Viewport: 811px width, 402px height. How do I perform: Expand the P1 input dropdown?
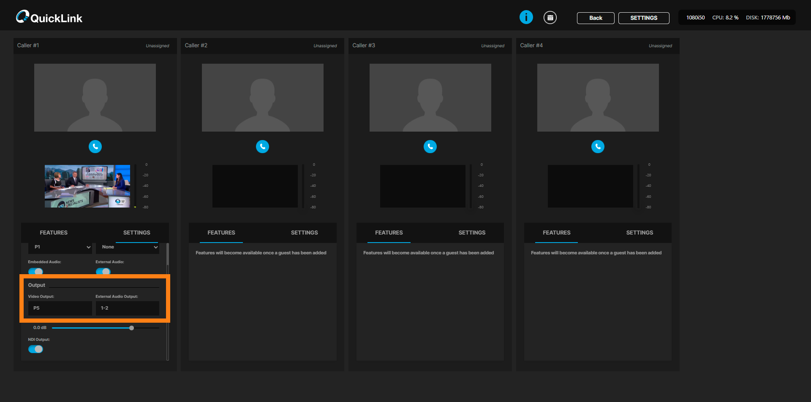click(x=60, y=247)
